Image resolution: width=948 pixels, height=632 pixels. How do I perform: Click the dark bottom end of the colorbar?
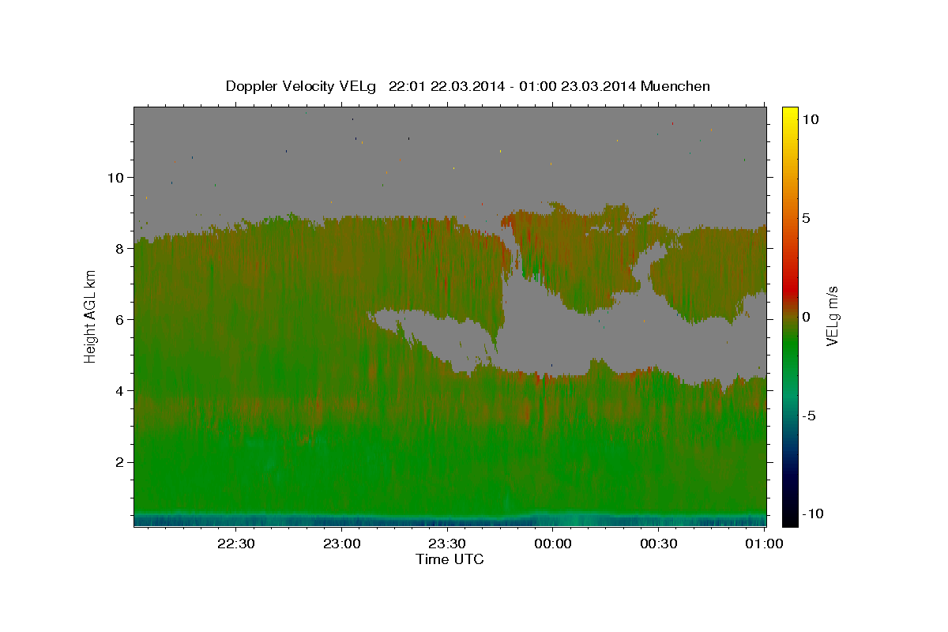(x=790, y=517)
